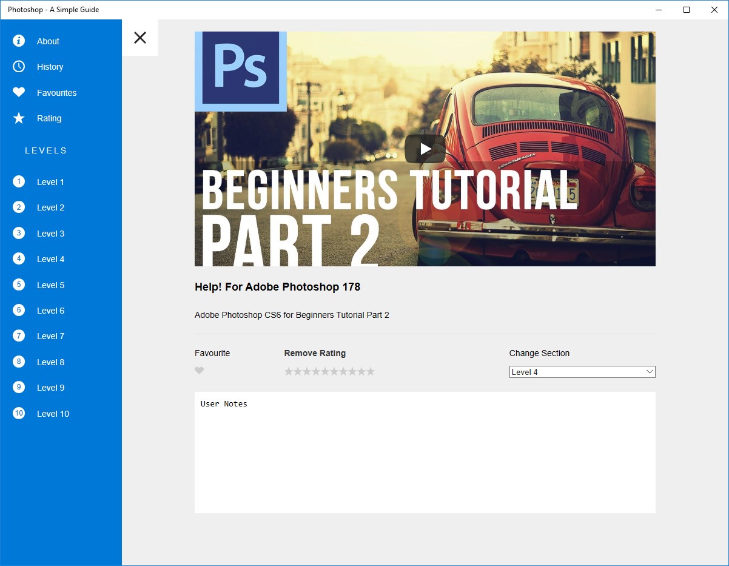Select the Level 2 numbered circle icon

(19, 207)
